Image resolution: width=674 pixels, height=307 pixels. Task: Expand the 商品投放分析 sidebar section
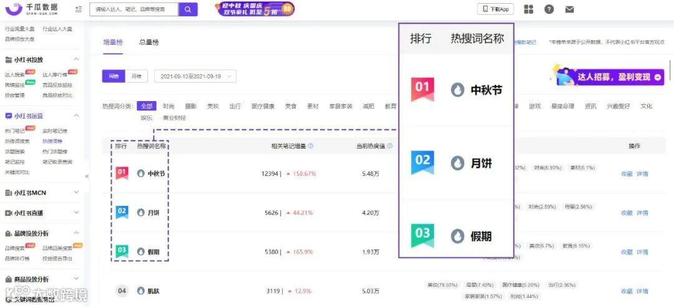tap(76, 279)
